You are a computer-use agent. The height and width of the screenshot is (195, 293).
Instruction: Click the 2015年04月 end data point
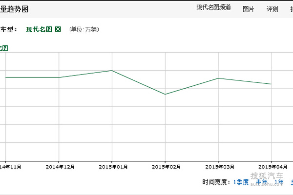tap(272, 84)
